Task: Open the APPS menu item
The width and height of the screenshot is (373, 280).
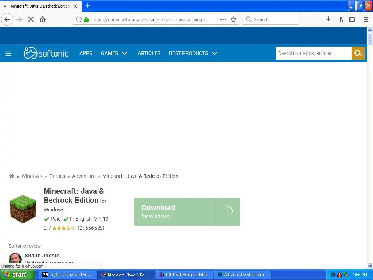Action: [x=86, y=53]
